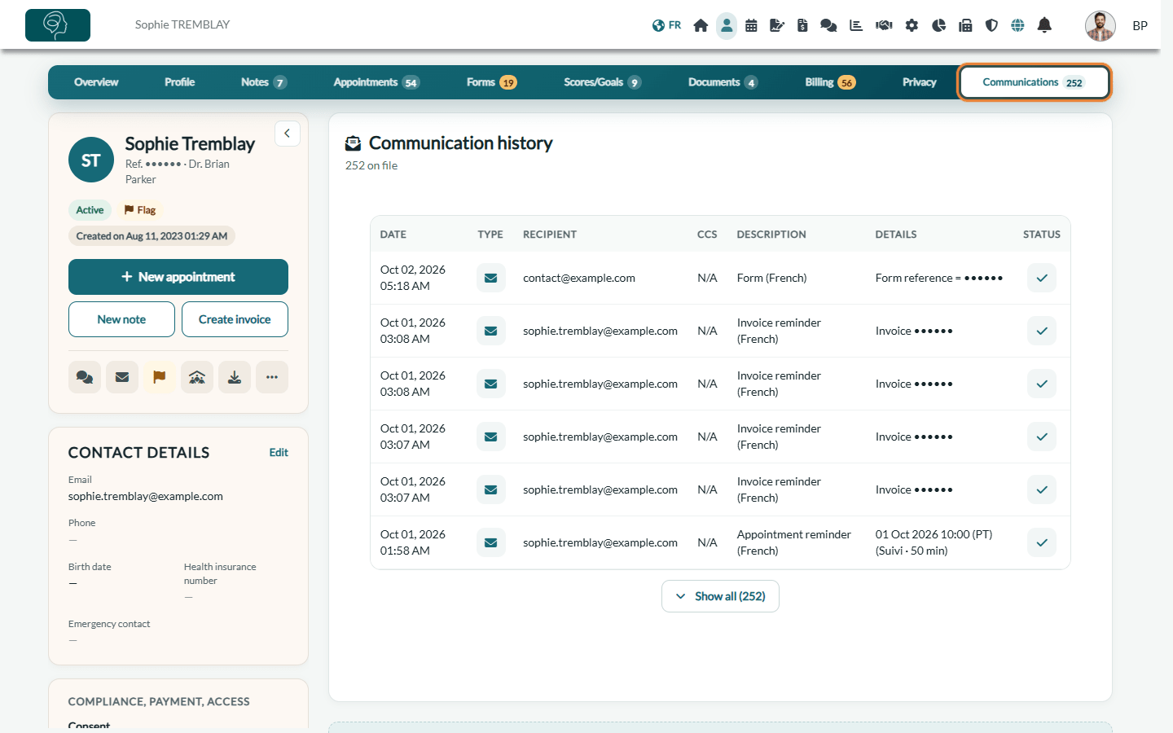The height and width of the screenshot is (733, 1173).
Task: Click the New appointment button
Action: 178,277
